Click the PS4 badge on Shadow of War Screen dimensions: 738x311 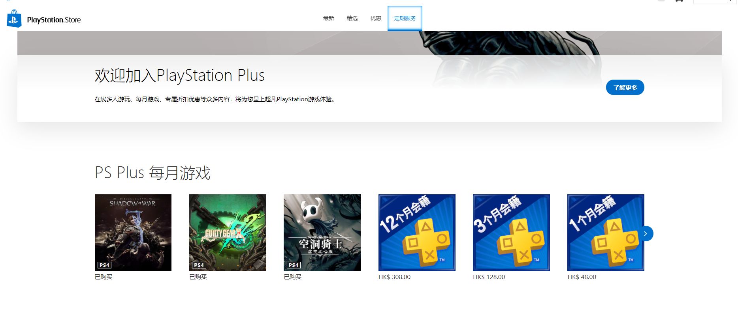[104, 265]
